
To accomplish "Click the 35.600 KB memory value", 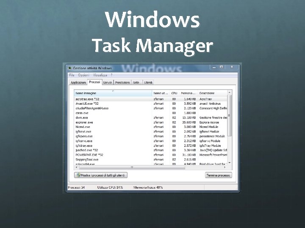I will click(x=189, y=122).
